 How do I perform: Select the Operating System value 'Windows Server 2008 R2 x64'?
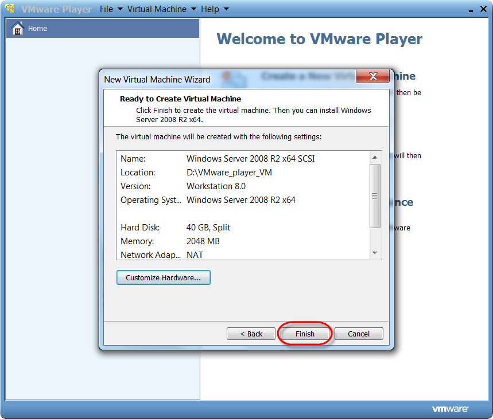(x=241, y=200)
